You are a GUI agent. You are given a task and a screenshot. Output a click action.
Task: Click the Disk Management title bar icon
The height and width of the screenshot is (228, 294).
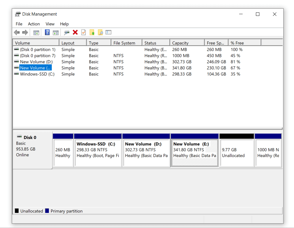coord(18,14)
